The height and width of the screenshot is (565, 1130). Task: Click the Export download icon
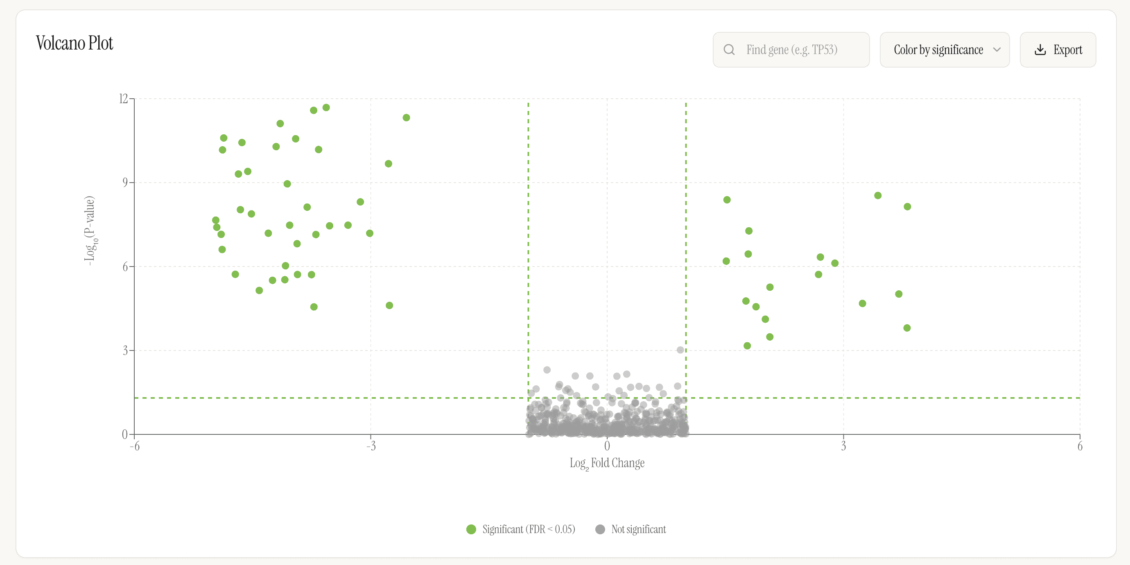click(1040, 50)
